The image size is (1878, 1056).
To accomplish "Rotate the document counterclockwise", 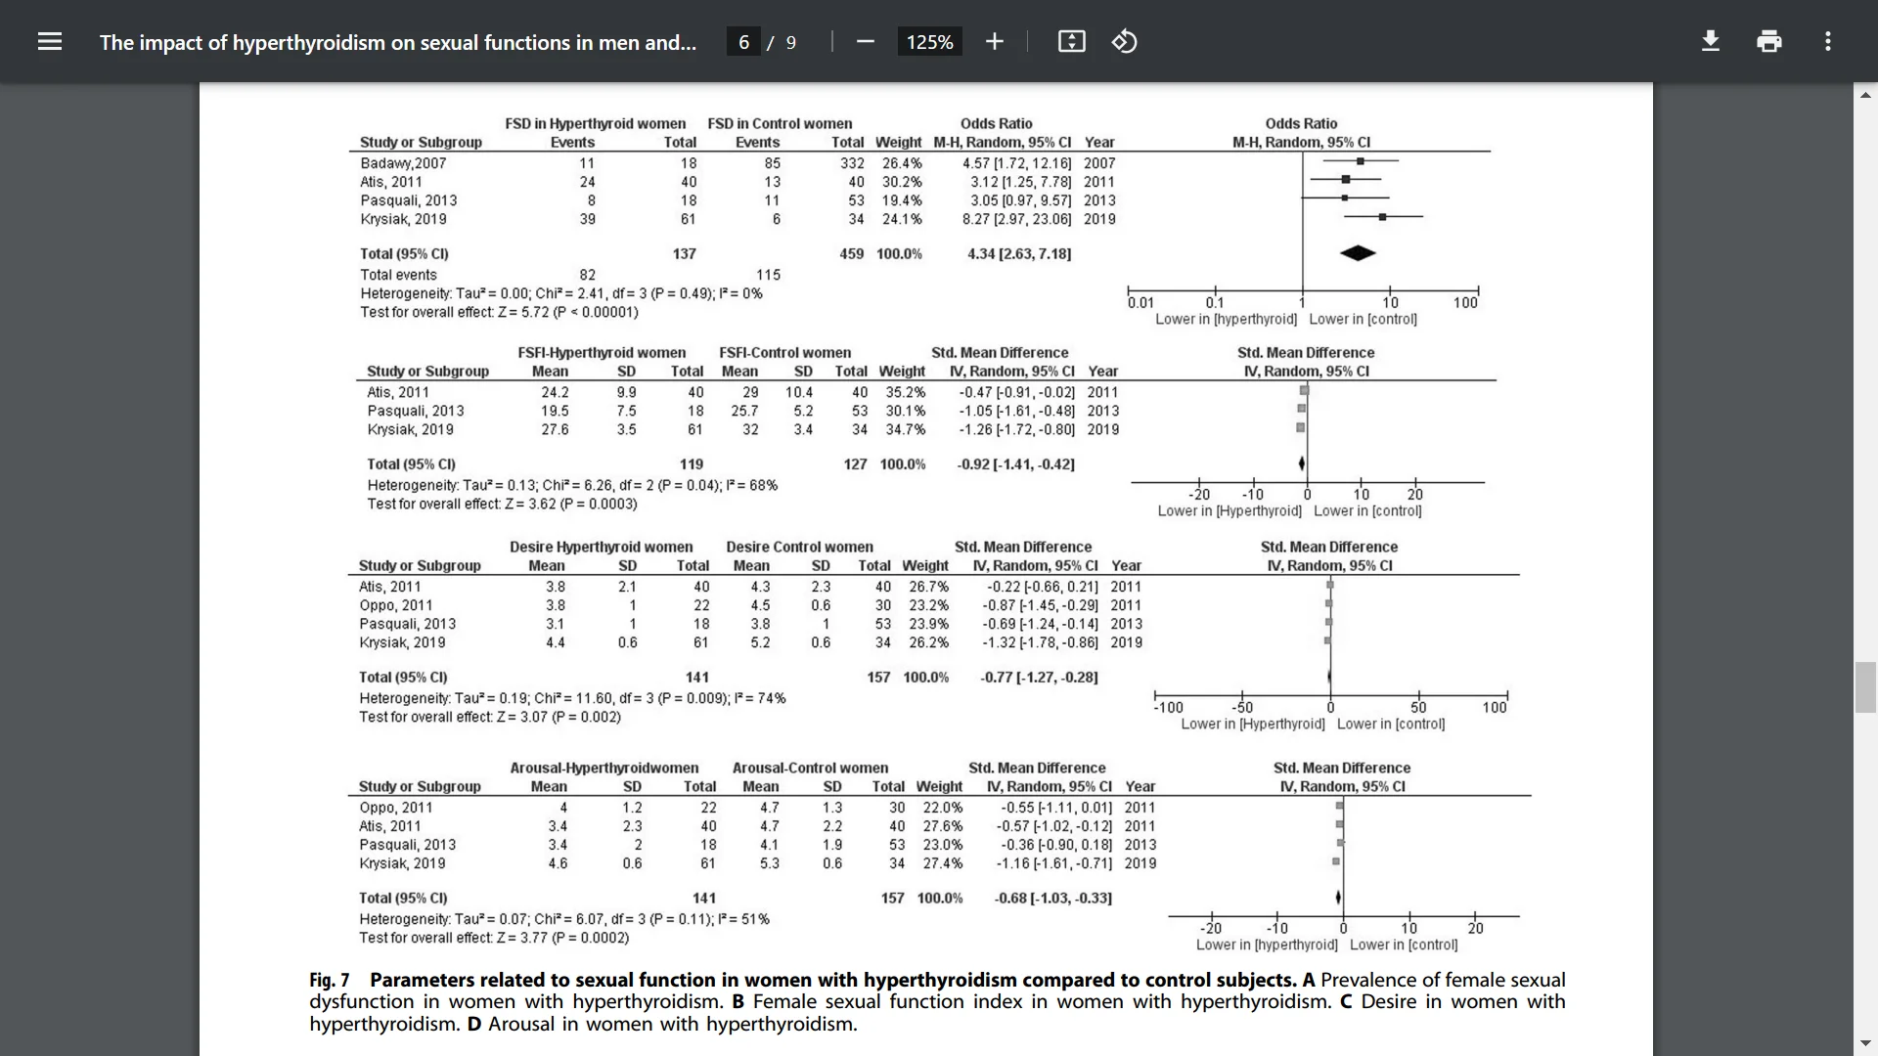I will click(x=1125, y=41).
